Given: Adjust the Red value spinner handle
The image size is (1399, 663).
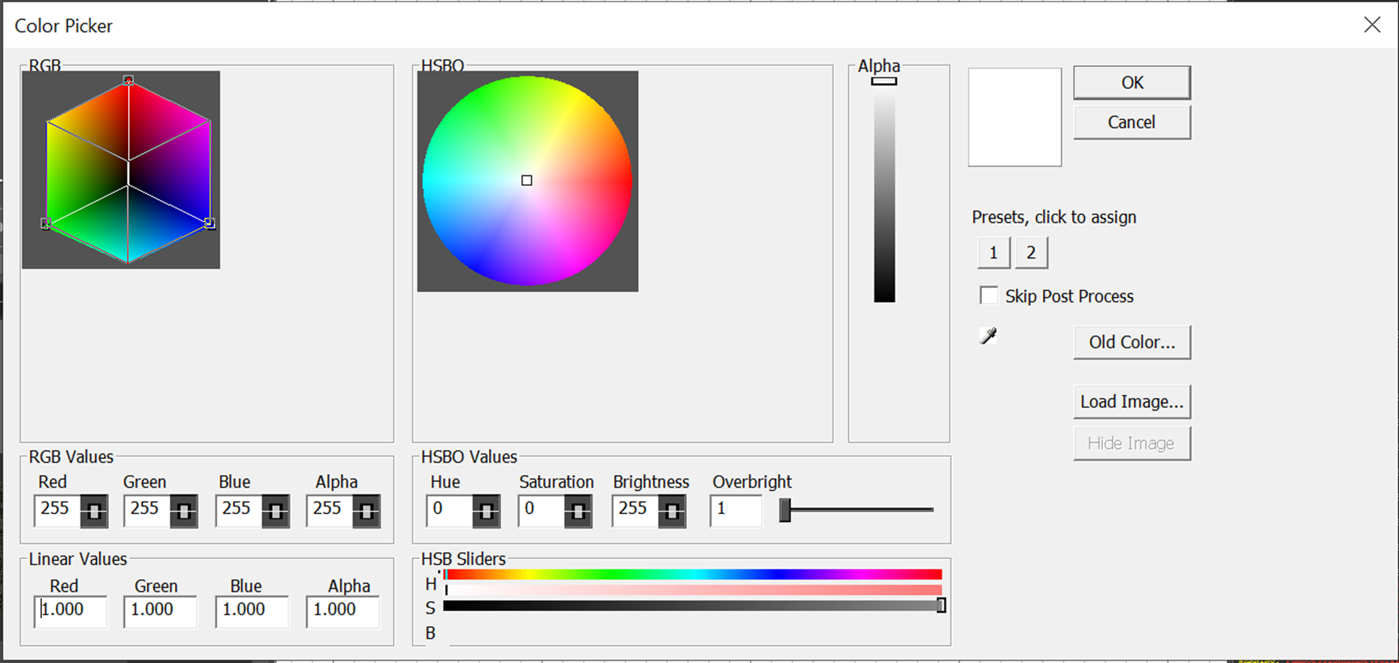Looking at the screenshot, I should click(94, 511).
